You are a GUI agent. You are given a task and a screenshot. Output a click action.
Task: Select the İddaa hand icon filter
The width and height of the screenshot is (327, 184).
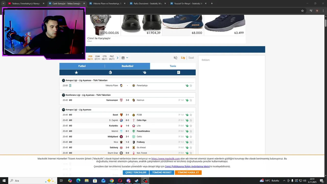coord(145,73)
